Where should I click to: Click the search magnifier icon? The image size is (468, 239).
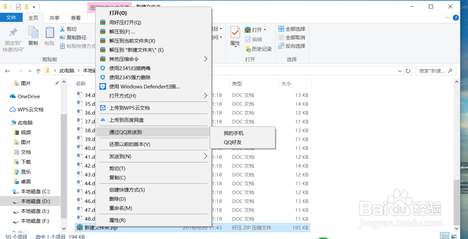tap(450, 71)
